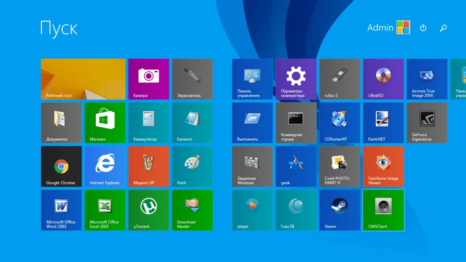Open the Steam tile
This screenshot has height=262, width=466.
340,210
